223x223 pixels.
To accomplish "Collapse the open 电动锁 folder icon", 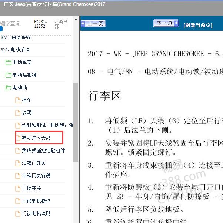I will coord(9,87).
